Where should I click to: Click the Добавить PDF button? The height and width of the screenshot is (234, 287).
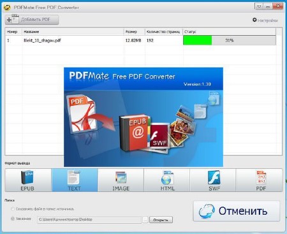(x=32, y=20)
